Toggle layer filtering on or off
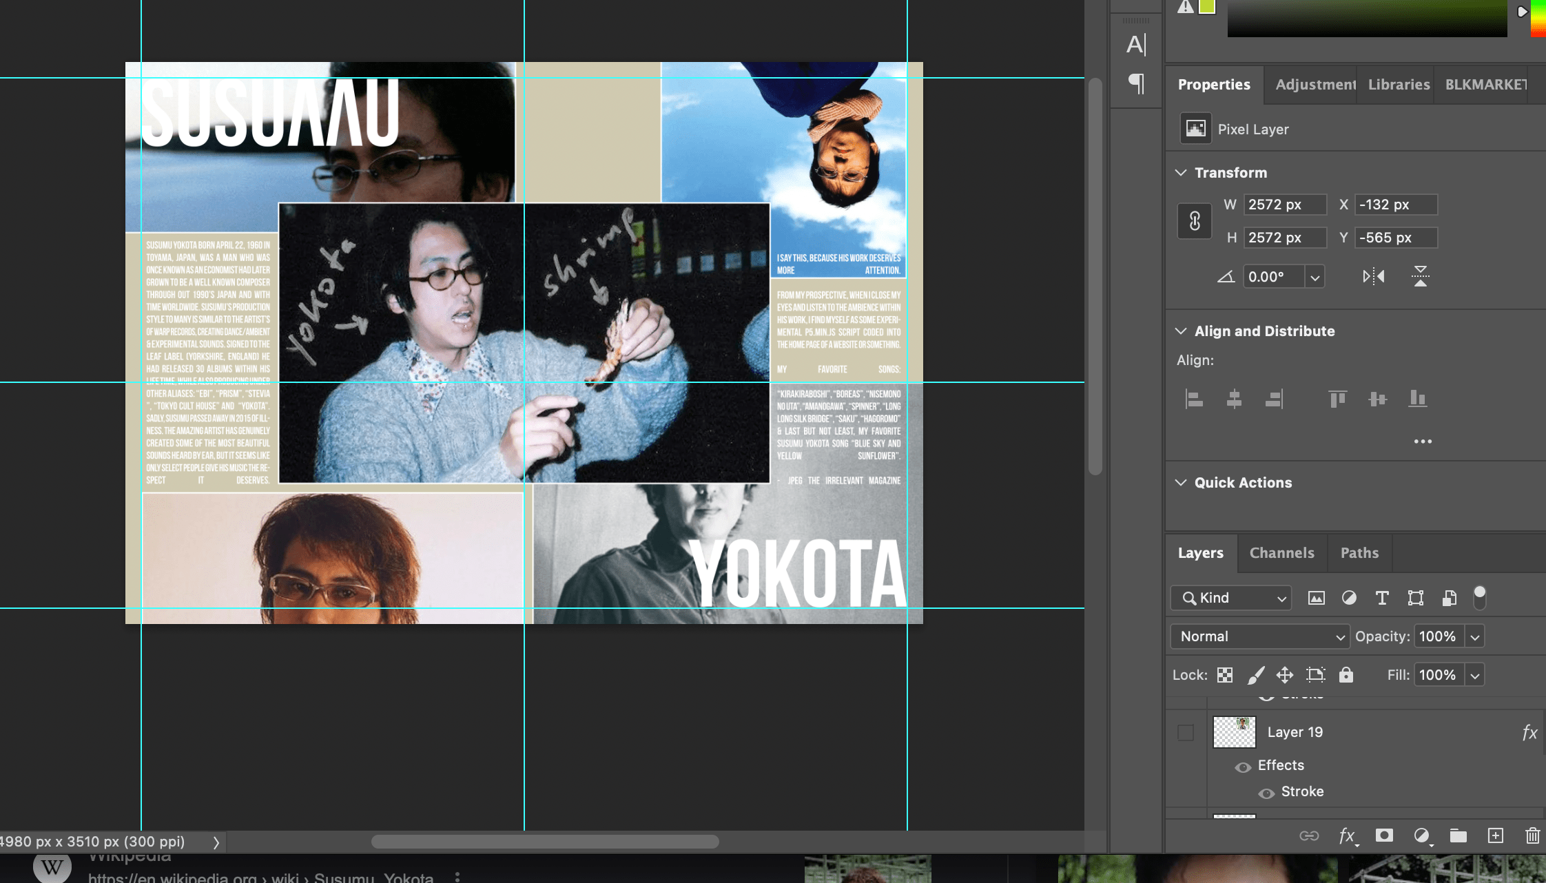Screen dimensions: 1546x883 (x=1479, y=597)
